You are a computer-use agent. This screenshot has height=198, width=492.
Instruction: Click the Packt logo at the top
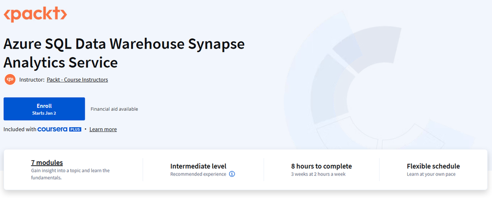coord(35,14)
